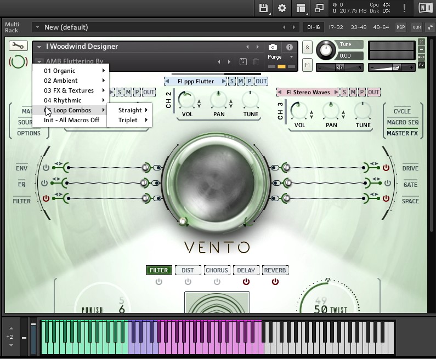Select next instrument arrow
This screenshot has width=436, height=359.
point(257,47)
